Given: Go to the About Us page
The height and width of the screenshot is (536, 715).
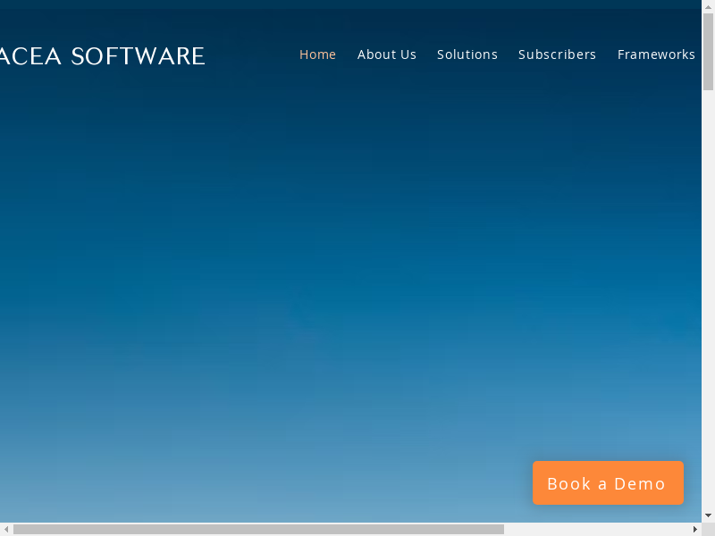Looking at the screenshot, I should click(x=386, y=54).
